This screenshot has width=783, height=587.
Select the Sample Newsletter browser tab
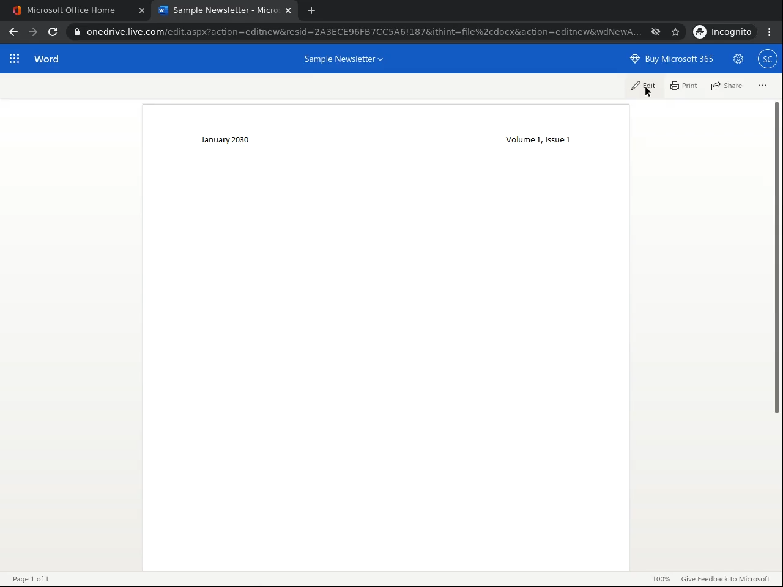click(x=225, y=10)
